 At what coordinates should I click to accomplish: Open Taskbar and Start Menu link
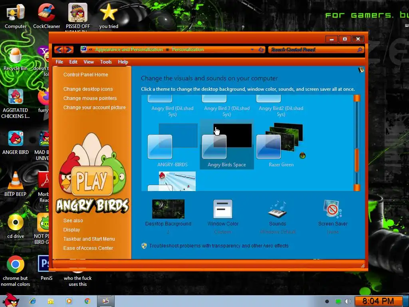89,239
